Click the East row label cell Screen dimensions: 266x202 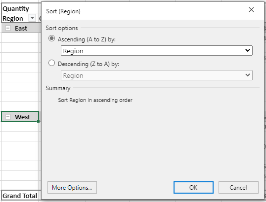[x=21, y=28]
